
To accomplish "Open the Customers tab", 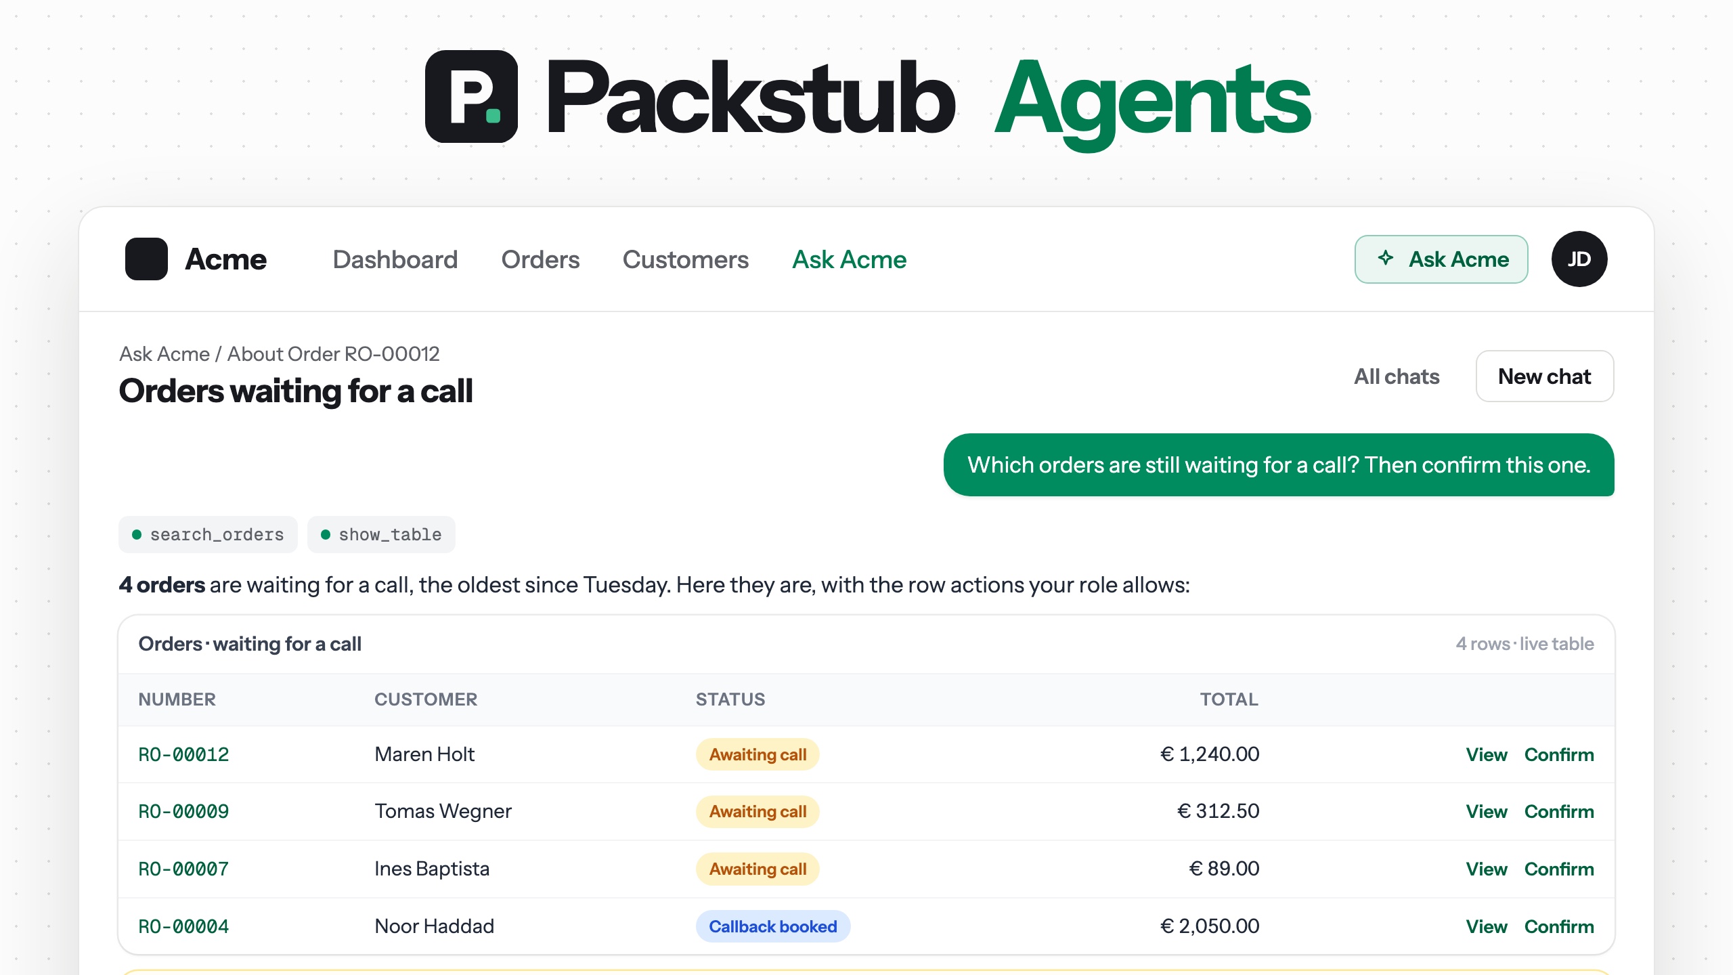I will [x=686, y=259].
